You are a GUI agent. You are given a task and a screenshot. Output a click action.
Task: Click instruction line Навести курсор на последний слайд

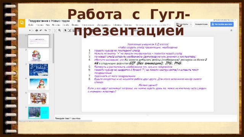(x=117, y=51)
